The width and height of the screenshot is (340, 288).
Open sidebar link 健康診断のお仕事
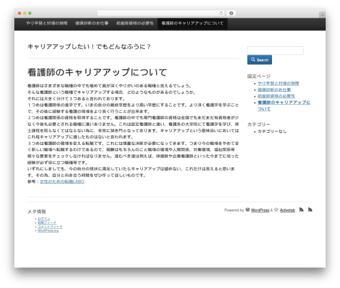pos(274,90)
